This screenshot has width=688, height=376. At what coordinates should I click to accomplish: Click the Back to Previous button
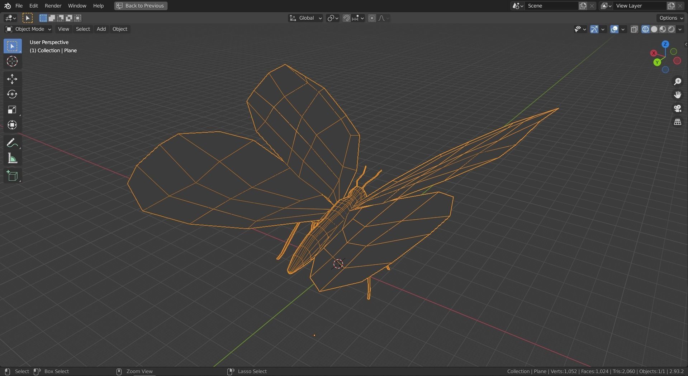click(x=140, y=6)
